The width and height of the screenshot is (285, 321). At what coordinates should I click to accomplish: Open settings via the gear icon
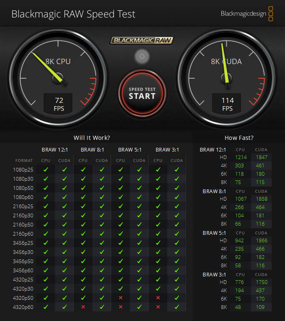142,56
